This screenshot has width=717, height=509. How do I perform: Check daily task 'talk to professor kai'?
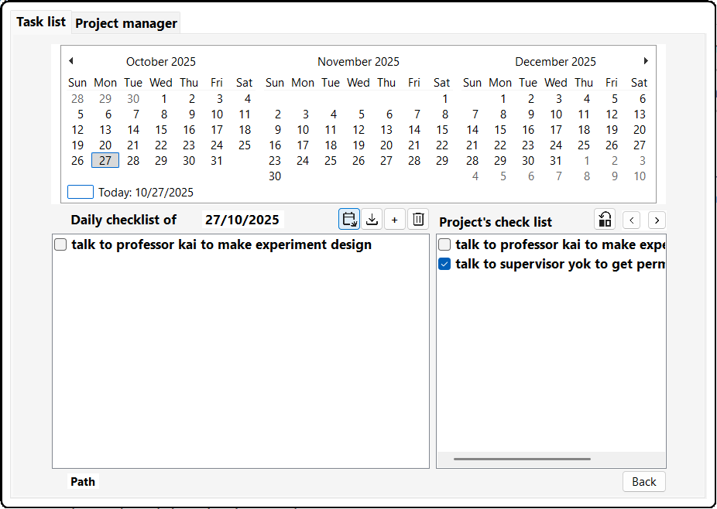coord(60,245)
